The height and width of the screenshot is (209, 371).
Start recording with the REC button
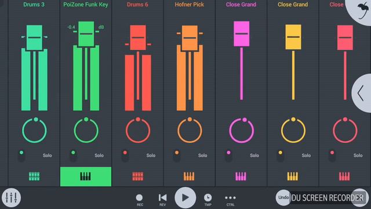[x=139, y=200]
